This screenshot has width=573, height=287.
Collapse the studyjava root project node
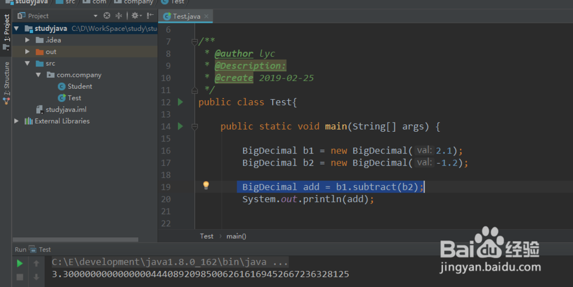[x=17, y=29]
